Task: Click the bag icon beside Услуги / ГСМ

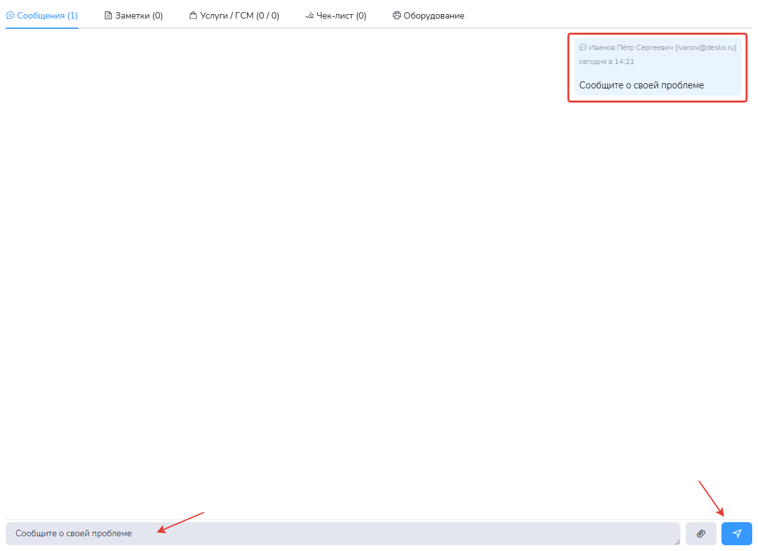Action: (193, 16)
